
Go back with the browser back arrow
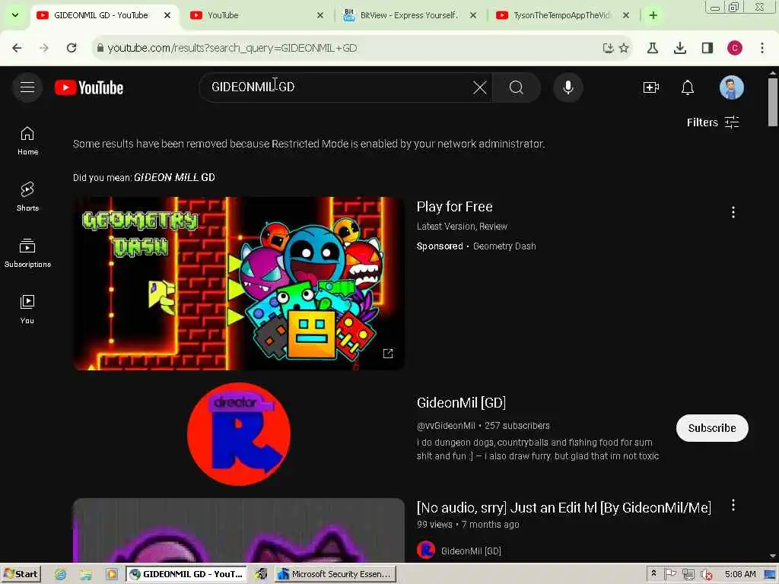tap(17, 48)
